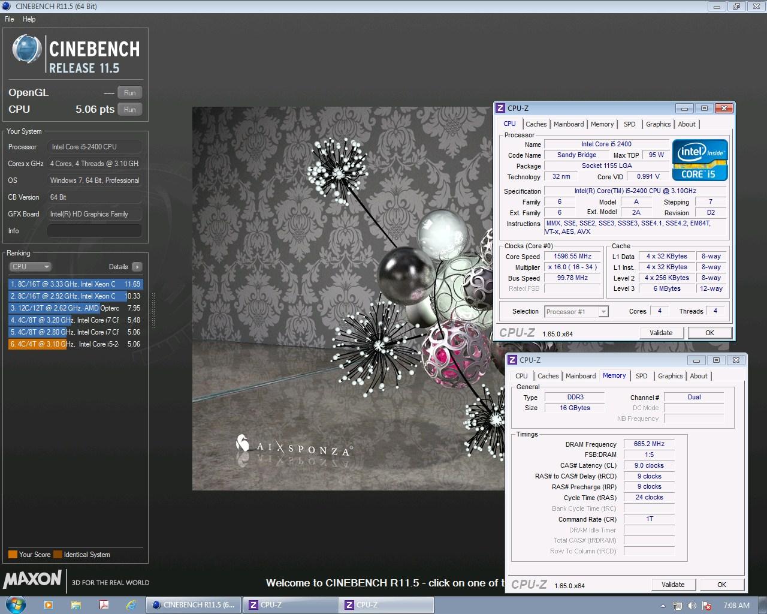The height and width of the screenshot is (614, 767).
Task: Open Windows Explorer from taskbar
Action: (x=76, y=605)
